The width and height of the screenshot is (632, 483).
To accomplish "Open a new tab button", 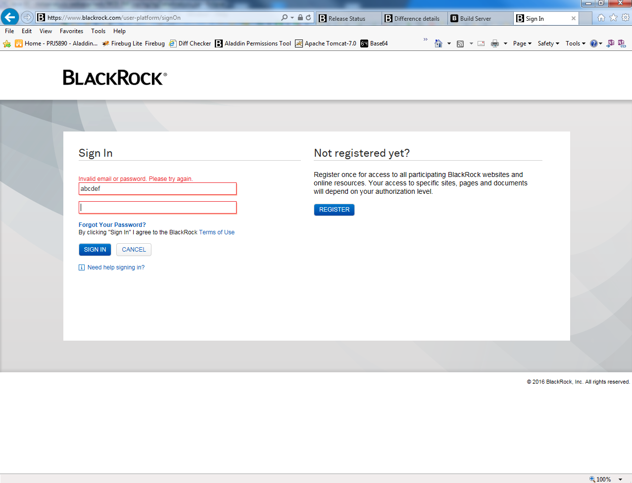I will 585,18.
